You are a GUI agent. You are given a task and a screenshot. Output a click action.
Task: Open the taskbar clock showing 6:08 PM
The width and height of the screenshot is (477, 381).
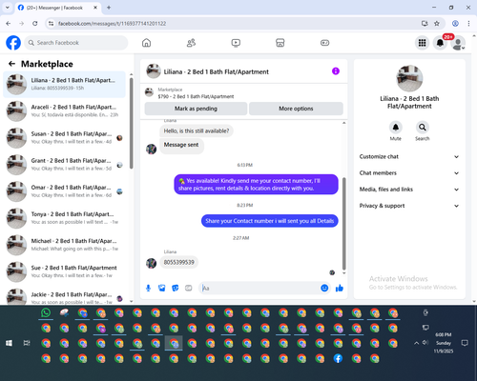click(x=444, y=343)
